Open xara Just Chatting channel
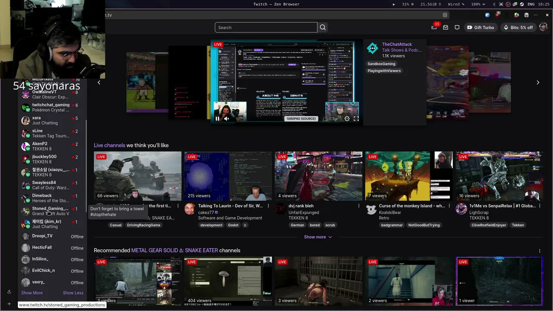Screen dimensions: 553x311 click(x=52, y=121)
